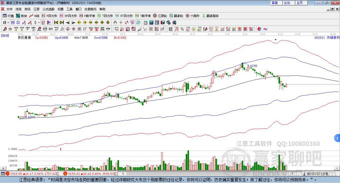Click the 沪 index status indicator
The image size is (340, 183).
click(8, 174)
